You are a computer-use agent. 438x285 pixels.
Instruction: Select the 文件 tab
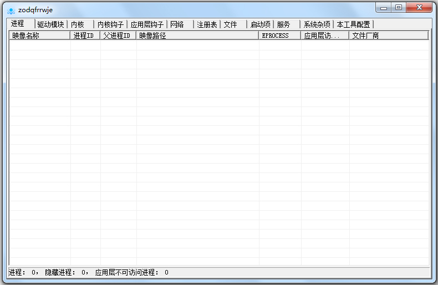(231, 24)
